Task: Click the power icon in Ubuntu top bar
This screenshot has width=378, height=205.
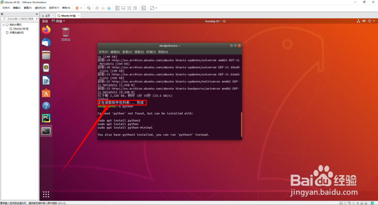Action: pos(369,21)
